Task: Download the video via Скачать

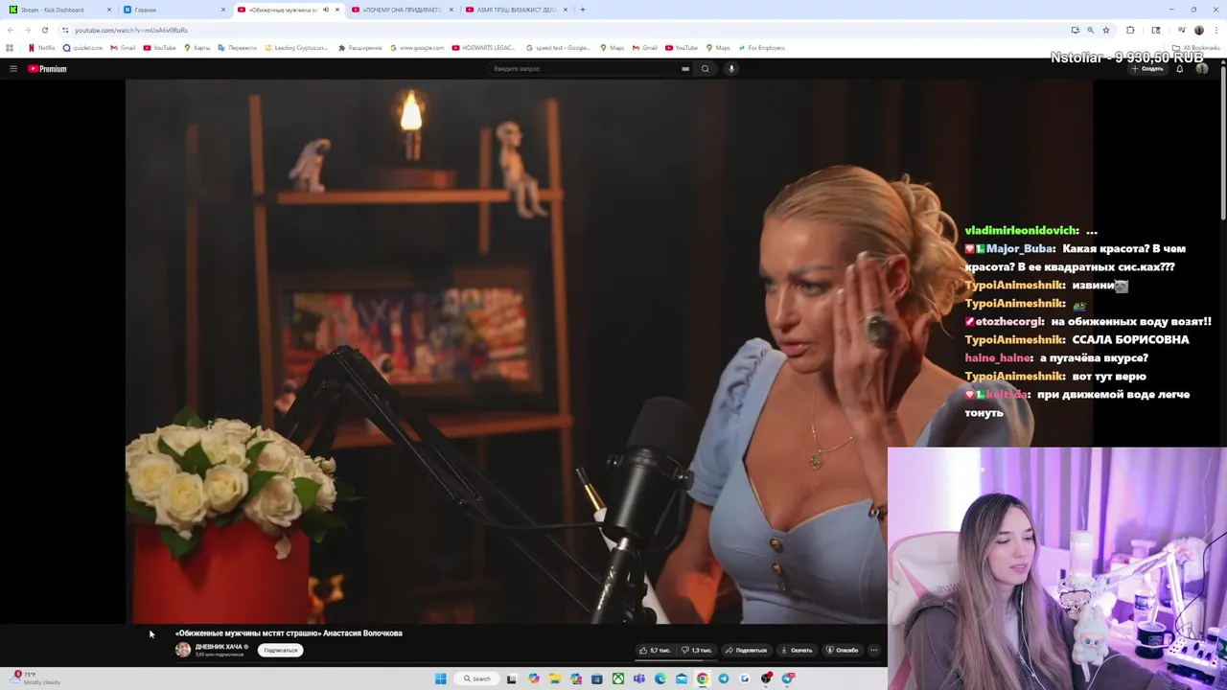Action: (x=797, y=651)
